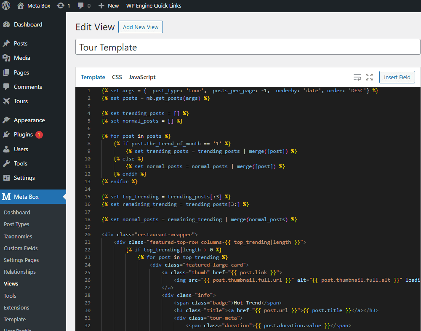Toggle word wrap in the code editor
Screen dimensions: 421x331
357,77
